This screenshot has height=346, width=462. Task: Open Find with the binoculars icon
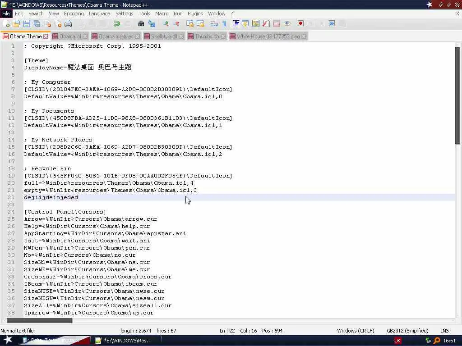(x=141, y=24)
